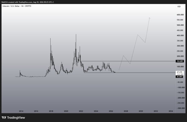Click the -300.000 price axis label
Image resolution: width=187 pixels, height=122 pixels.
tap(180, 108)
